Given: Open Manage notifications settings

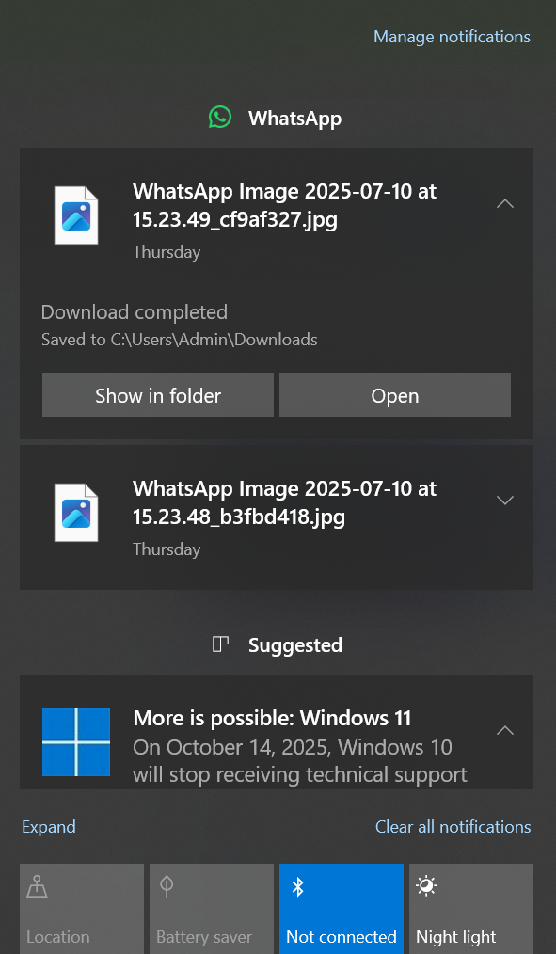Looking at the screenshot, I should [x=452, y=36].
